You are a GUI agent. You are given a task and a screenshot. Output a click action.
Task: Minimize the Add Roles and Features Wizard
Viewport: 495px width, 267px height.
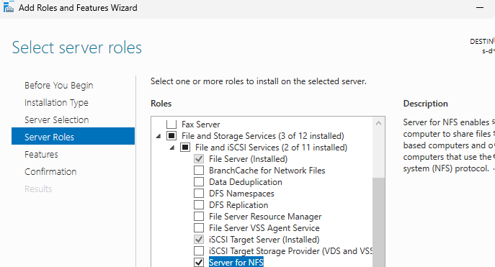tap(480, 8)
